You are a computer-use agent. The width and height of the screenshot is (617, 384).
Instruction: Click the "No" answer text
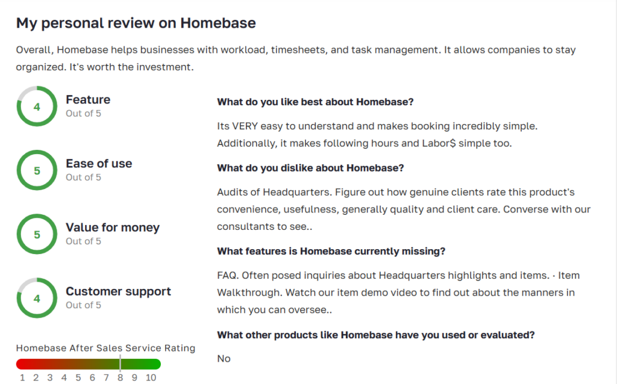pos(224,359)
